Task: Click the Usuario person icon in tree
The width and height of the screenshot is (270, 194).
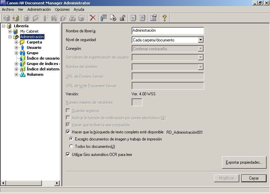Action: pos(22,47)
